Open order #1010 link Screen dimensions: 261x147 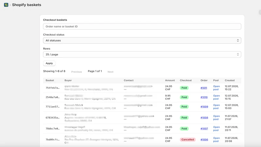(204, 97)
